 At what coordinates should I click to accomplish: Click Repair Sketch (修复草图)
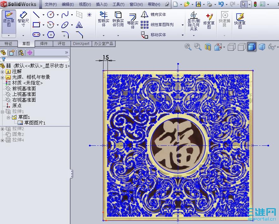pos(209,21)
